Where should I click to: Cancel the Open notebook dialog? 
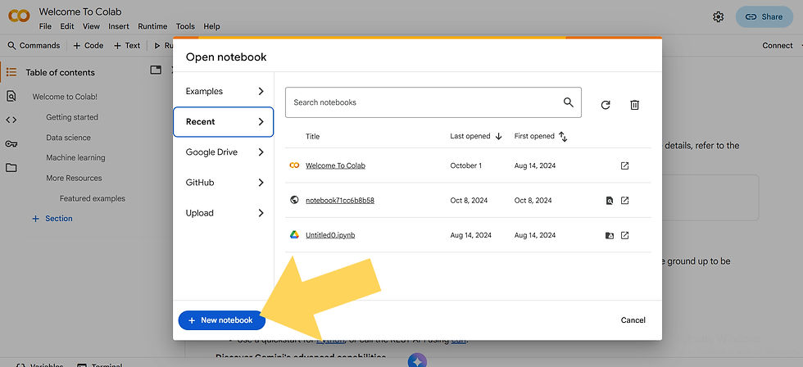[633, 320]
